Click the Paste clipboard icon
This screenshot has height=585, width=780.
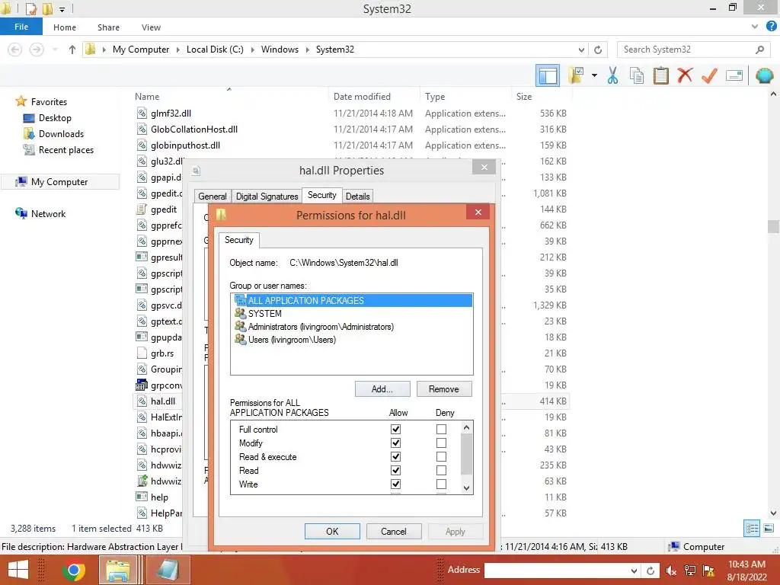point(661,75)
